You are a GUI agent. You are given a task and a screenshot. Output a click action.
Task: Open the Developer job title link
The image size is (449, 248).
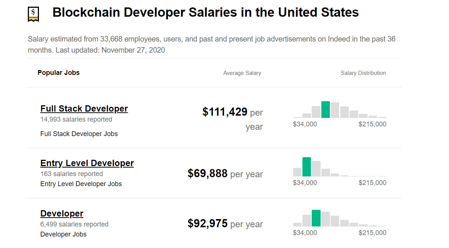(x=62, y=214)
